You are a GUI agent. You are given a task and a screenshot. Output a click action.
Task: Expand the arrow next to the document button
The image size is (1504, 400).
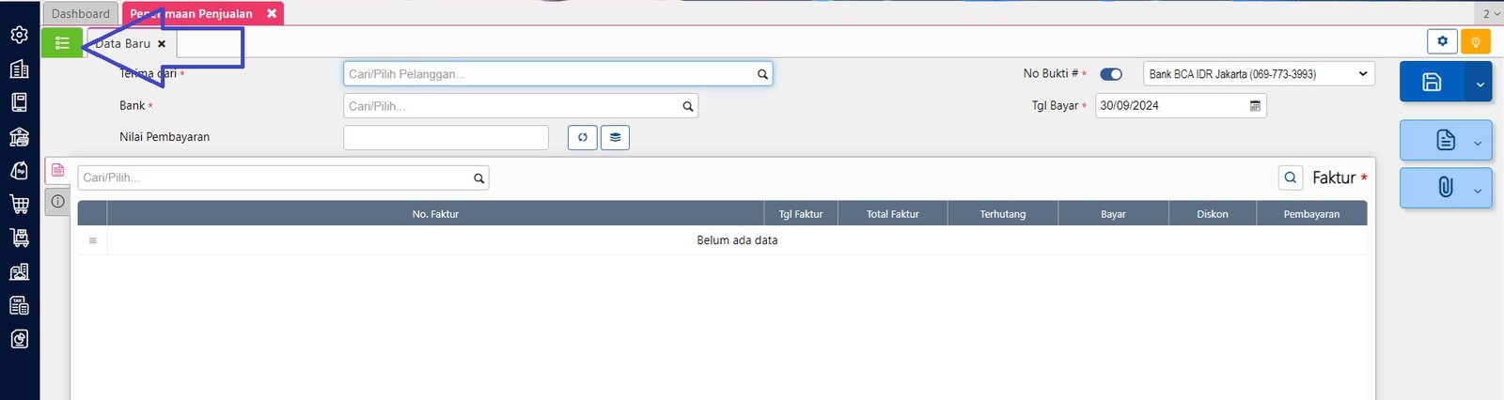[1477, 143]
